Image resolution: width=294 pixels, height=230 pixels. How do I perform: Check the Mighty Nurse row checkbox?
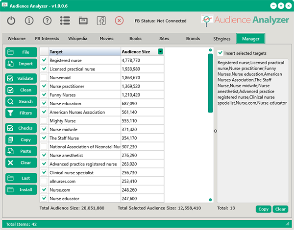[x=44, y=120]
